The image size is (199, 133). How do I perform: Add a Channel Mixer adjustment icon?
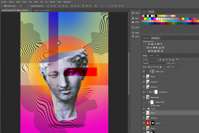(160, 48)
